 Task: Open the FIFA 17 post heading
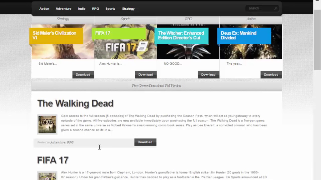tap(53, 160)
